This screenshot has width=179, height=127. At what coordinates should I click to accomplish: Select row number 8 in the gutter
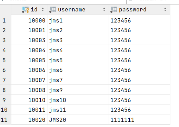pyautogui.click(x=6, y=90)
